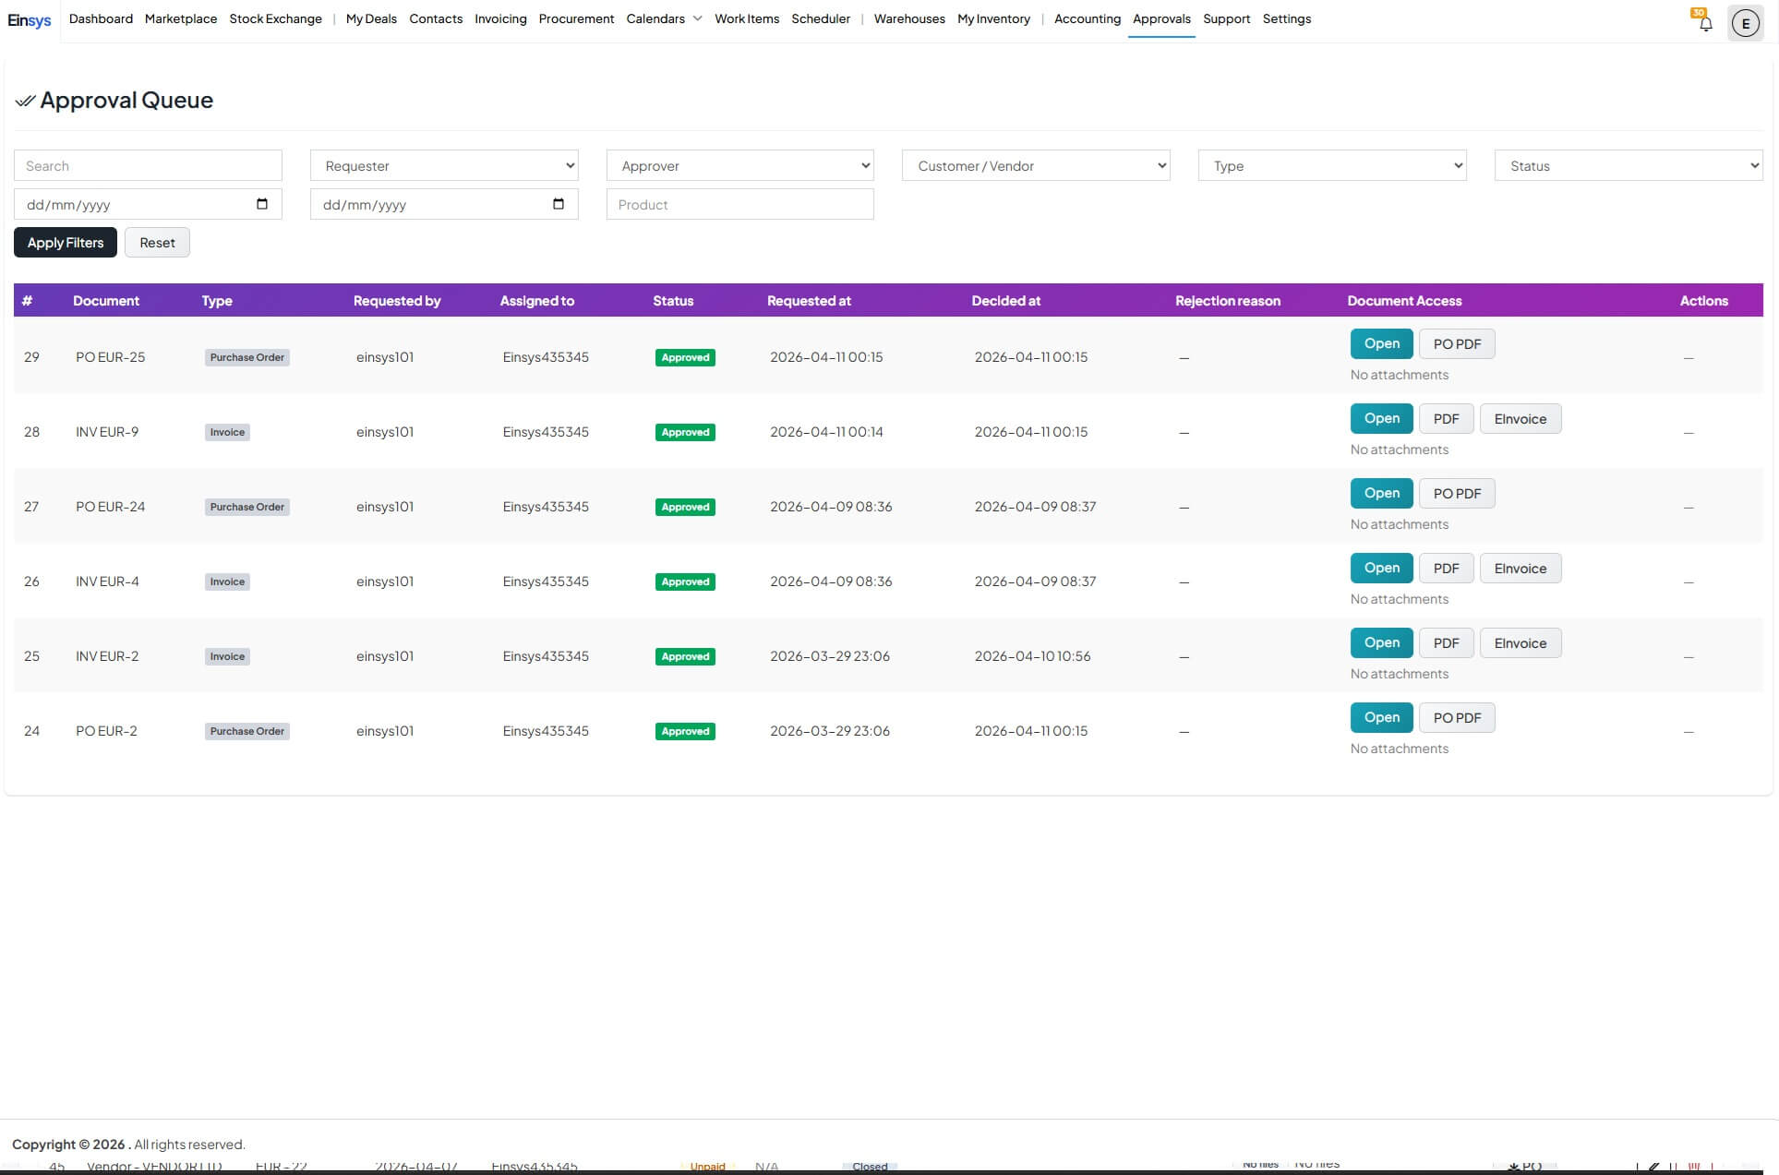Select the Type filter dropdown
Viewport: 1779px width, 1175px height.
pyautogui.click(x=1331, y=166)
